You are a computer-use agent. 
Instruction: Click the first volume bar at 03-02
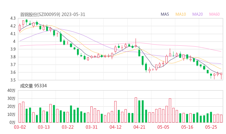tap(20, 113)
